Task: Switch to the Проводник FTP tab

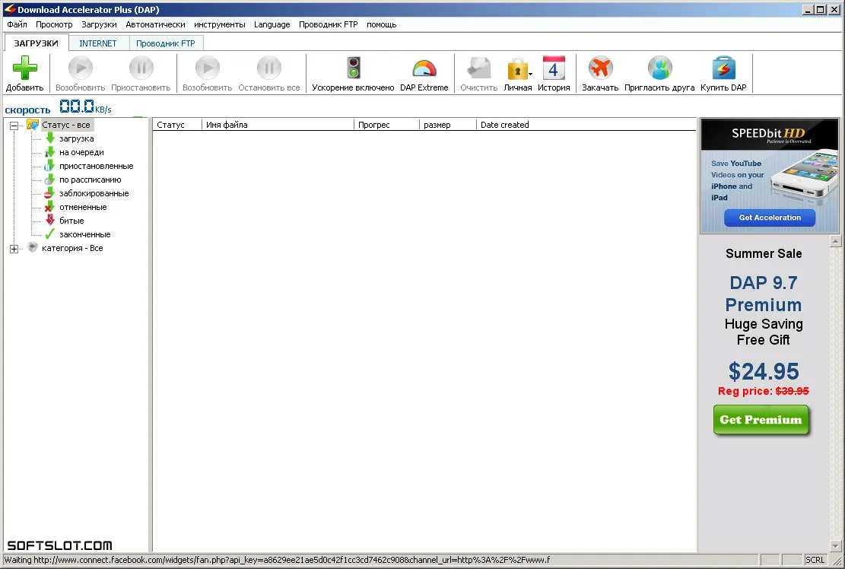Action: [166, 43]
